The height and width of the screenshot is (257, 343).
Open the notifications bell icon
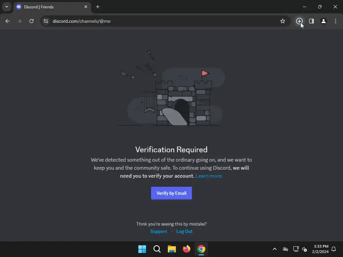coord(334,249)
